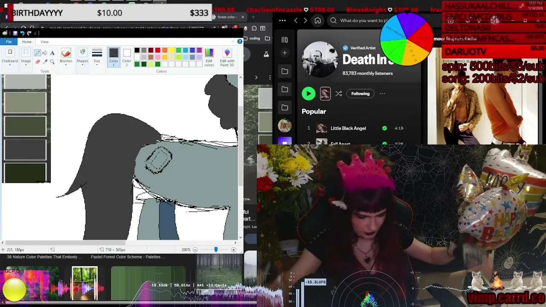The image size is (546, 307).
Task: Click the Undo arrow in Paint
Action: pos(22,33)
